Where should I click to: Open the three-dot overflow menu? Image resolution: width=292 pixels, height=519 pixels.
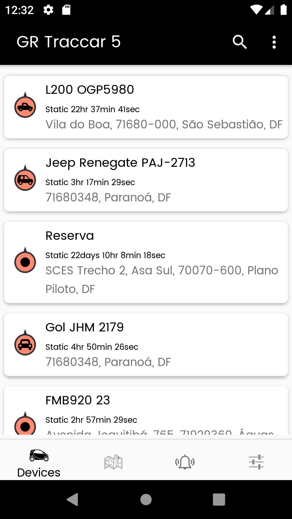(x=274, y=42)
